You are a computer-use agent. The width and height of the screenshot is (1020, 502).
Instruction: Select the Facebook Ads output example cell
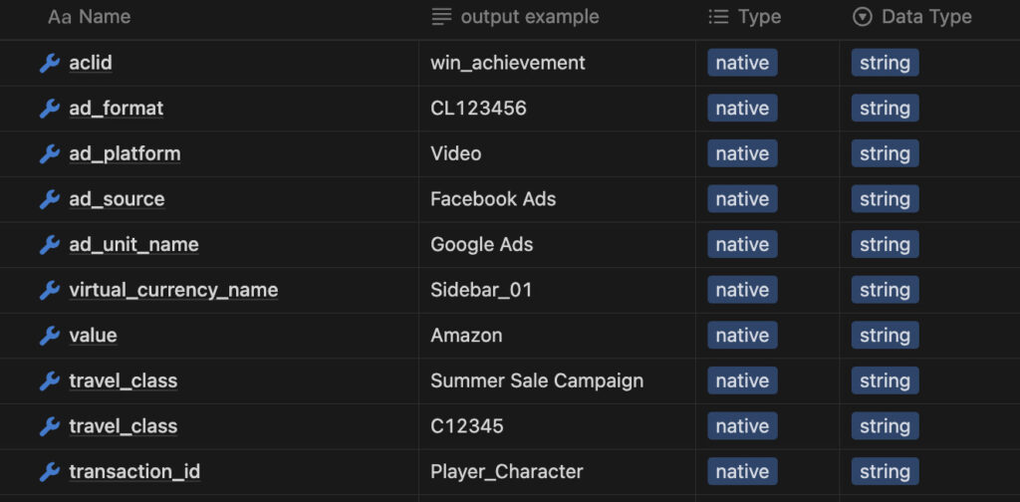pyautogui.click(x=493, y=199)
